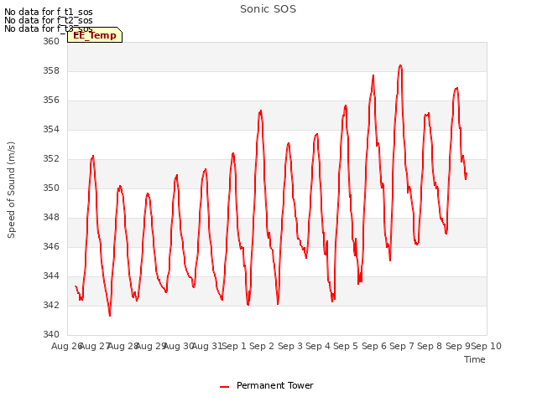Screen dimensions: 537x402
Task: Click the 348 y-axis tick label
Action: click(51, 218)
